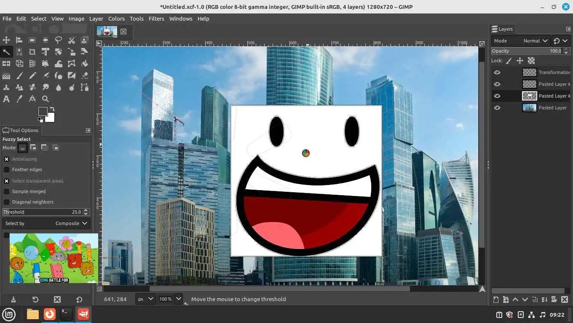Click the Threshold spin arrows
Image resolution: width=573 pixels, height=323 pixels.
point(86,212)
